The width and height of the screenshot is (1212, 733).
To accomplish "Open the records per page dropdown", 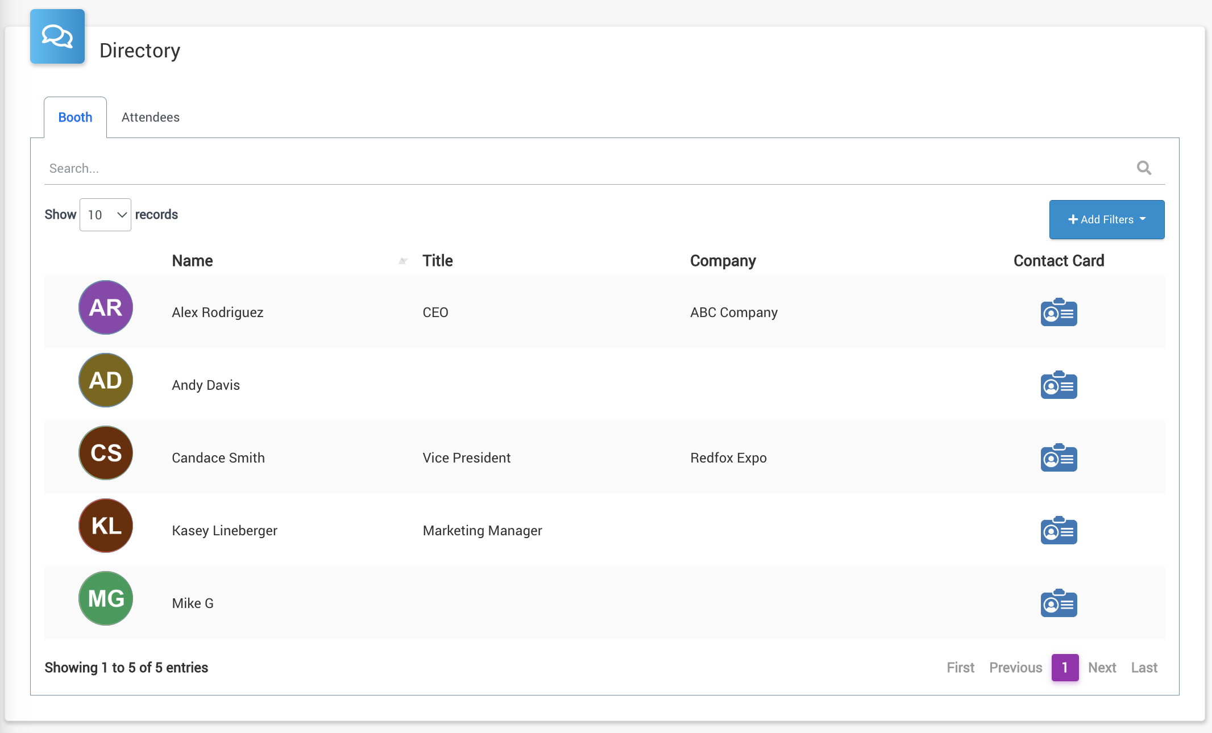I will (105, 215).
